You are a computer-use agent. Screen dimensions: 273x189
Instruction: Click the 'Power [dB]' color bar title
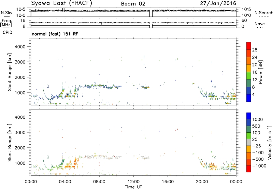[x=260, y=72]
